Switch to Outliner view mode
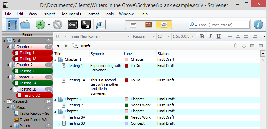Viewport: 268px width, 129px height. coord(164,25)
